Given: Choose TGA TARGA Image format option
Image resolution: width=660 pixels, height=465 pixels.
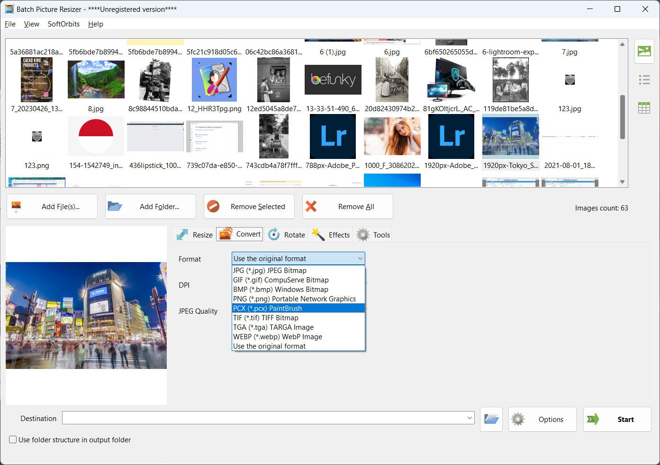Looking at the screenshot, I should (x=298, y=327).
